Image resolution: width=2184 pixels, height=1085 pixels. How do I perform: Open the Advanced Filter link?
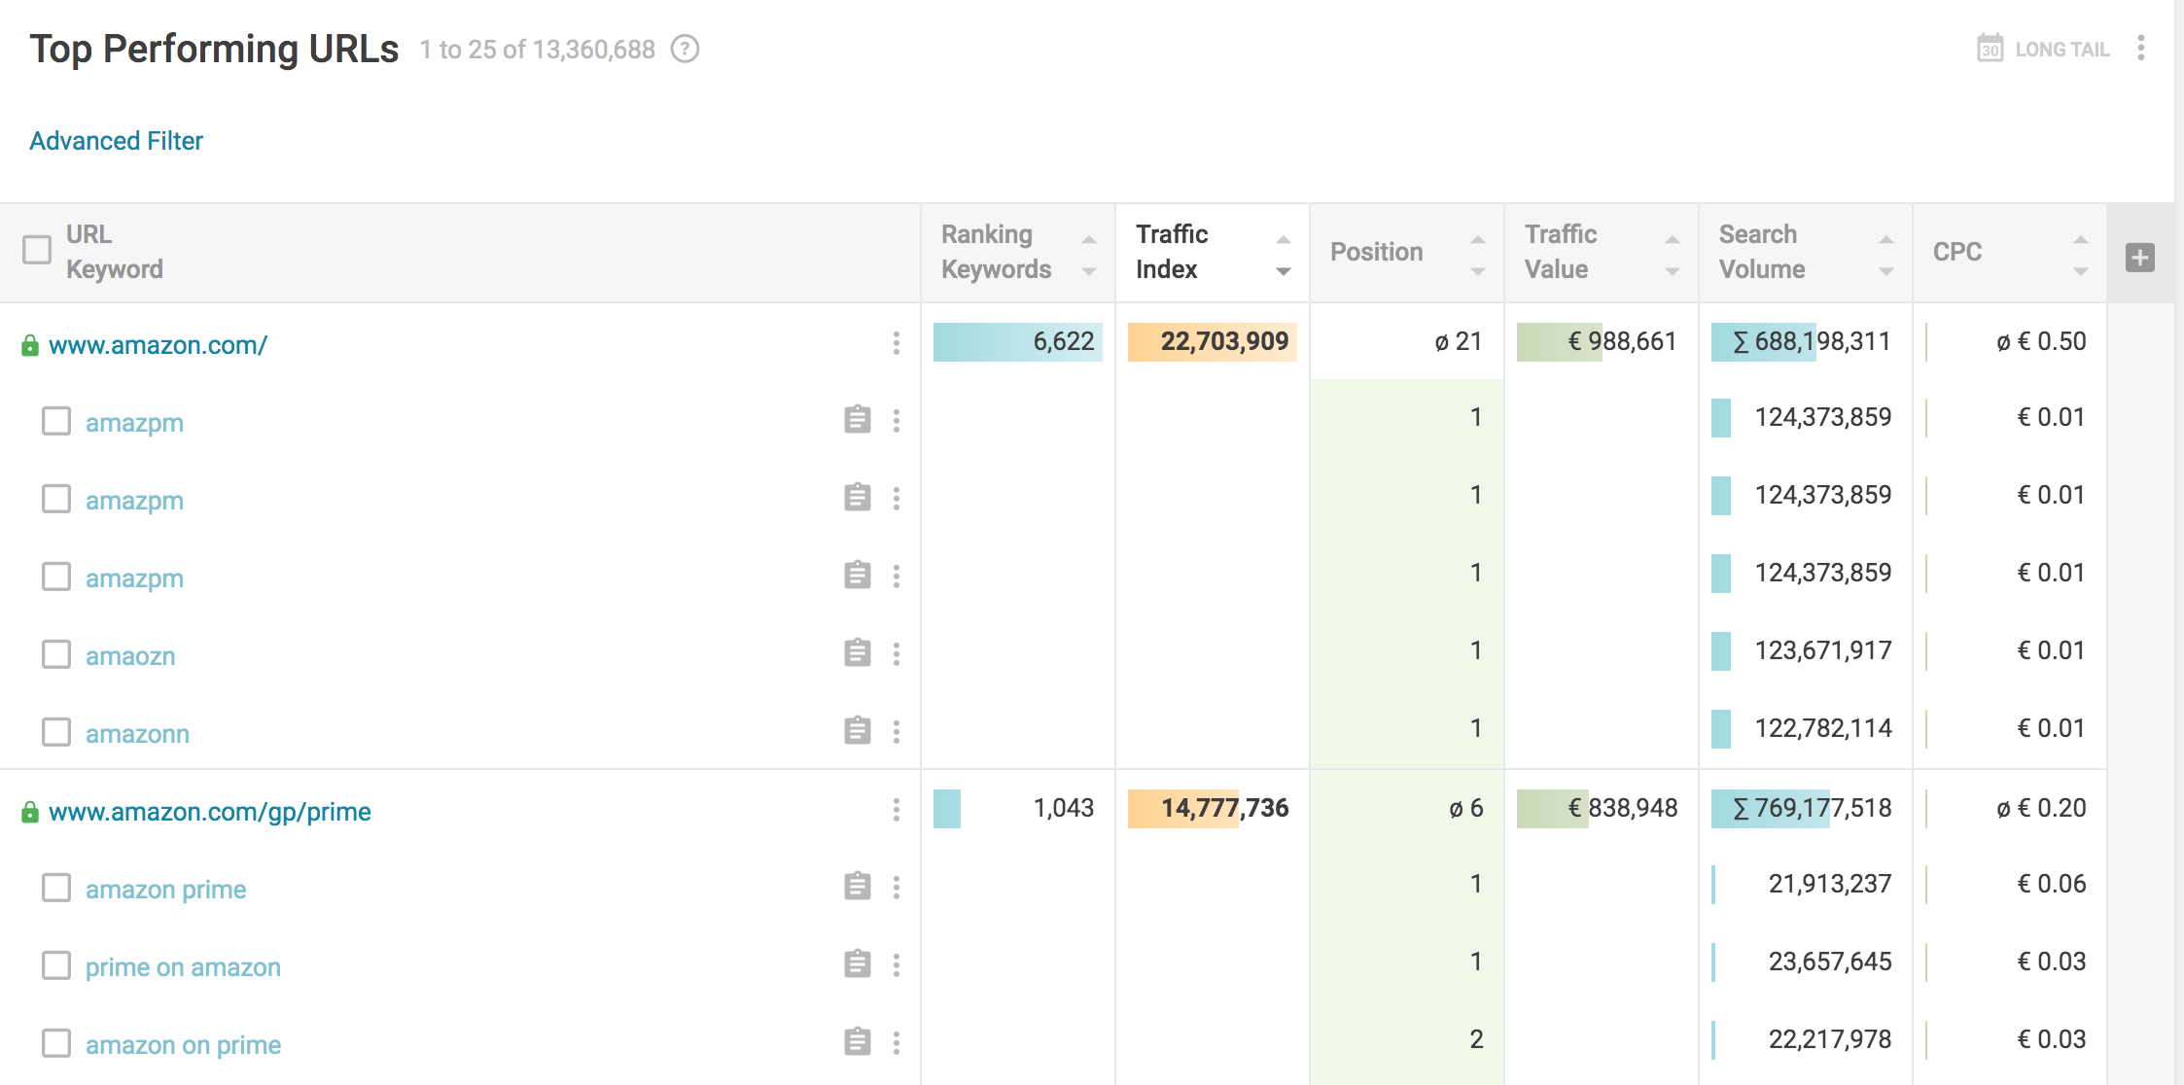click(116, 141)
